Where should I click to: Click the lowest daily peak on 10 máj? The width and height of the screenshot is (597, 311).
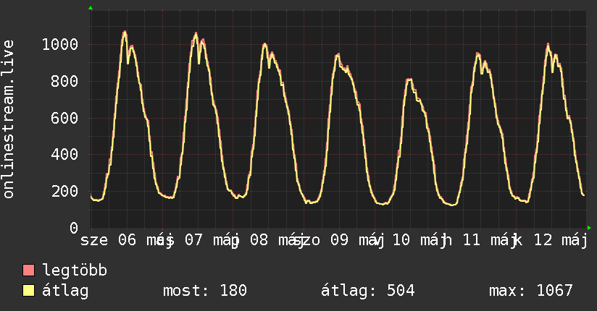pyautogui.click(x=409, y=79)
